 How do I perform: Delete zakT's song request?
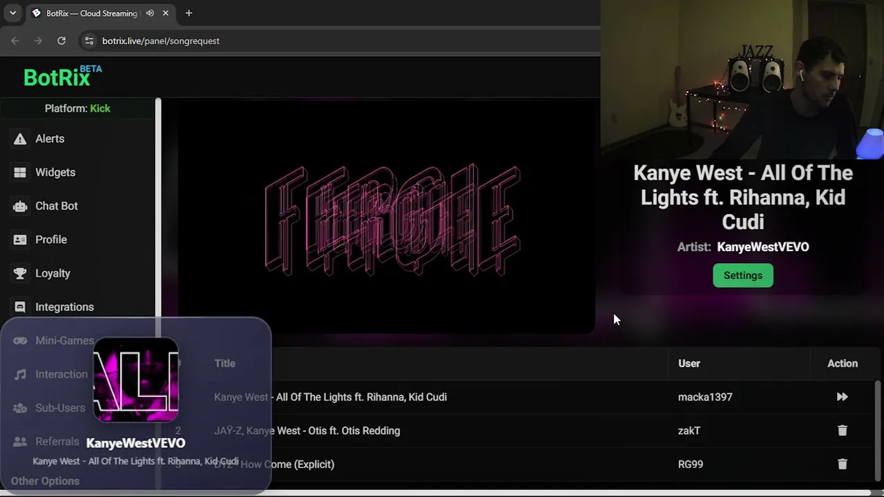click(x=842, y=431)
